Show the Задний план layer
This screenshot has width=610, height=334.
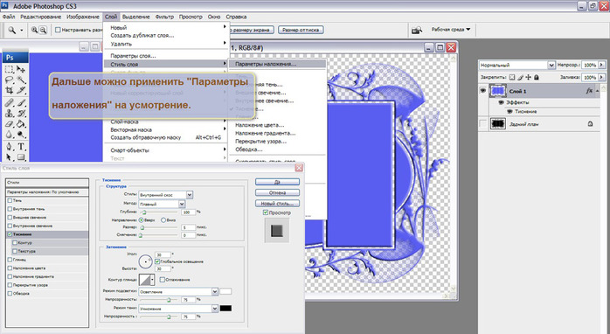click(482, 124)
